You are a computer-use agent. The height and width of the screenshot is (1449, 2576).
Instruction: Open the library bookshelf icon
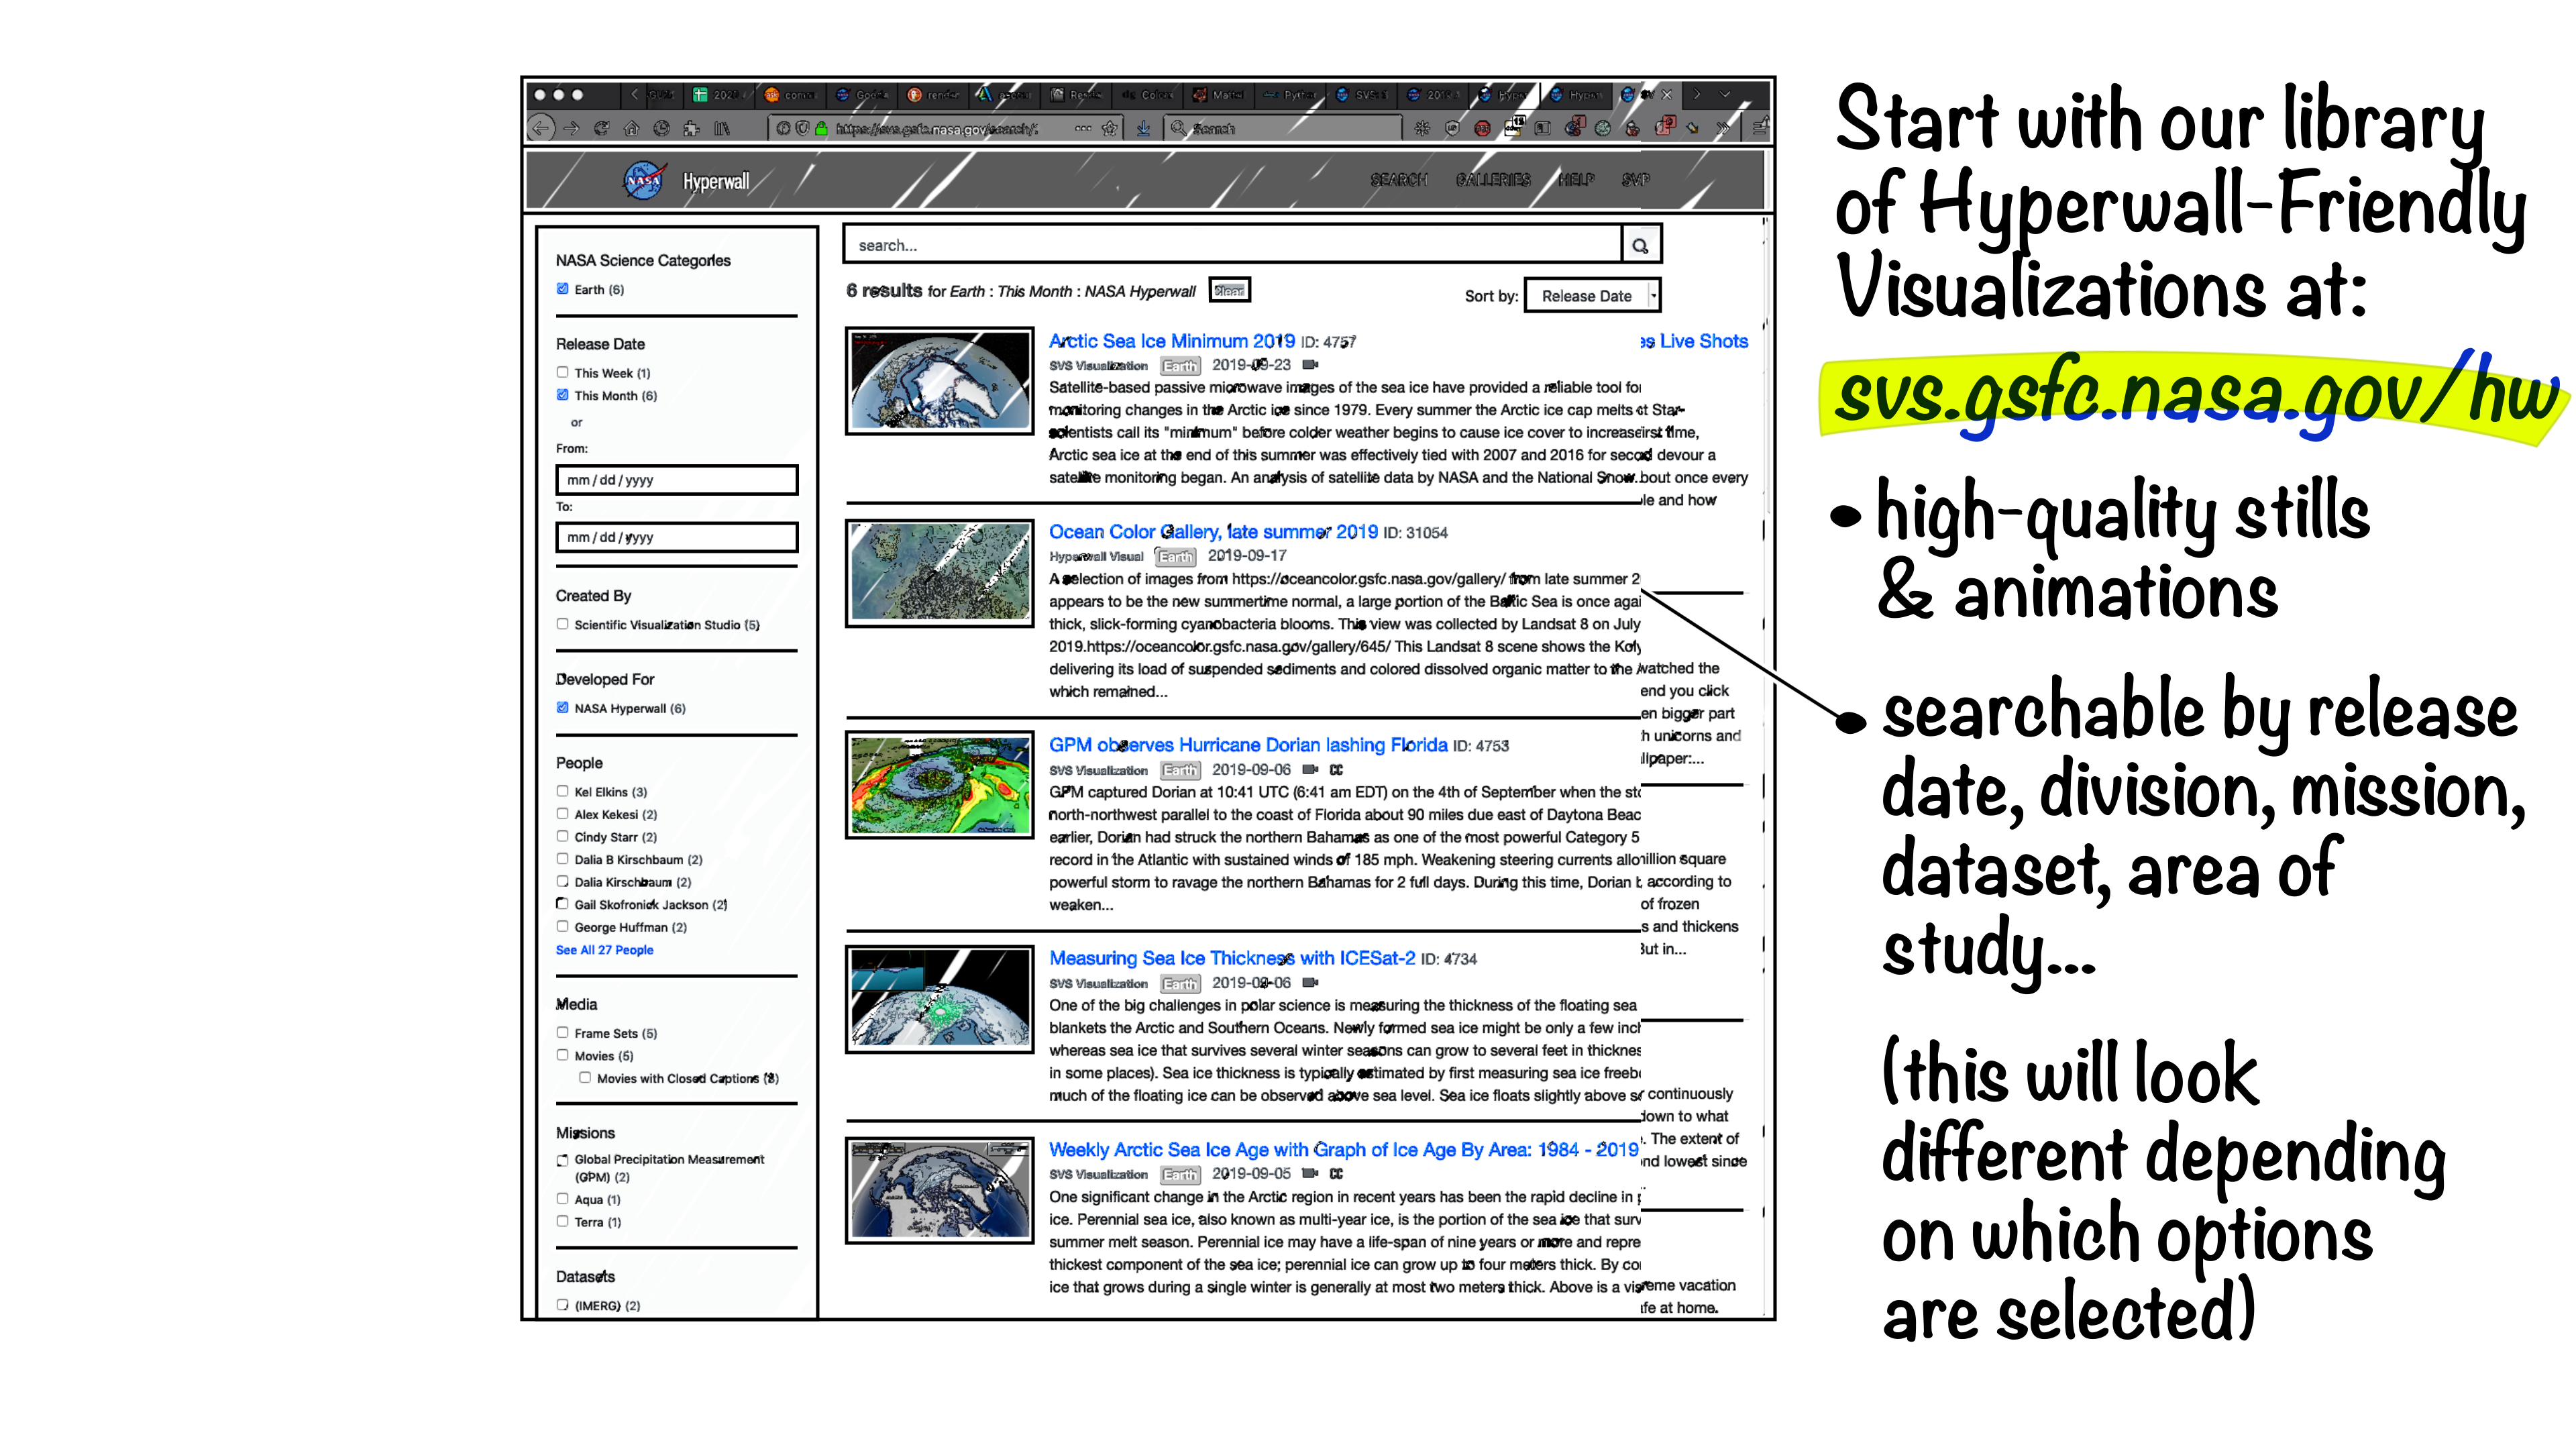(722, 128)
